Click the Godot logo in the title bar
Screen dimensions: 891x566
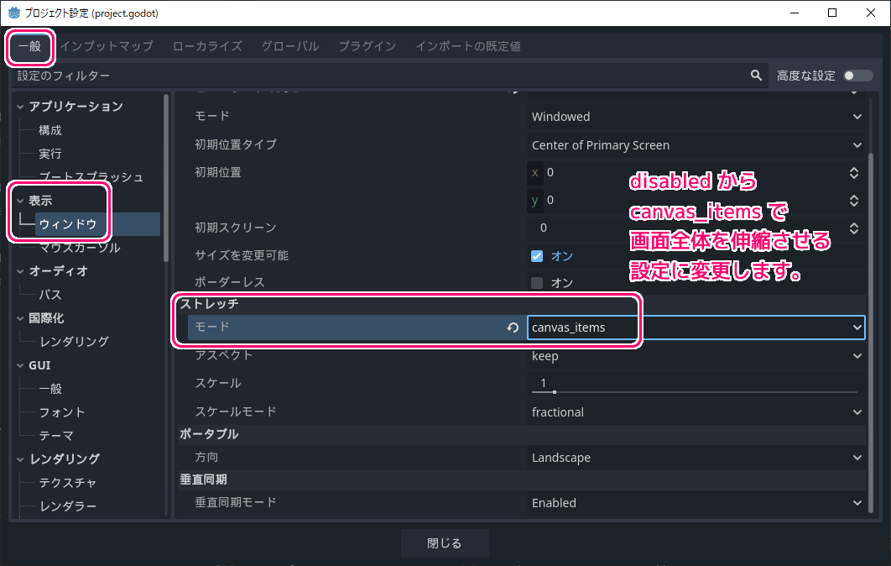point(13,13)
